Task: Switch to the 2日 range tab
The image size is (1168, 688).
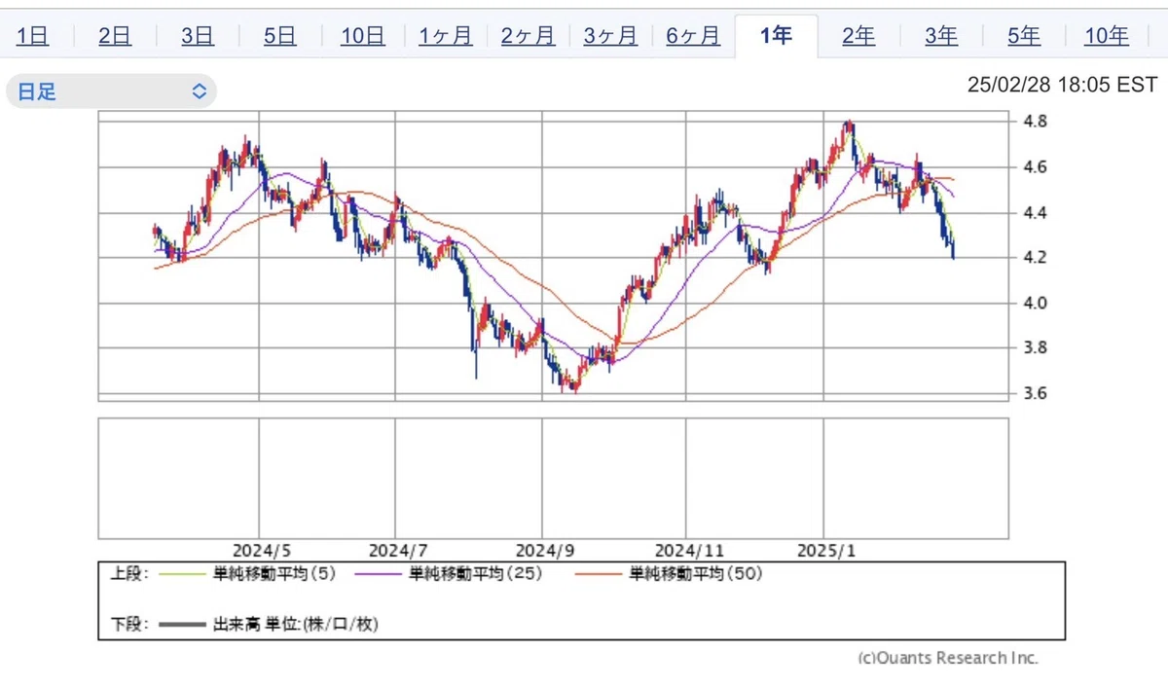Action: (x=115, y=36)
